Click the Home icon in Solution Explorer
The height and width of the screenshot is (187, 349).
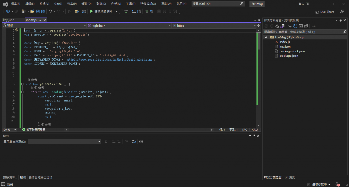[277, 26]
